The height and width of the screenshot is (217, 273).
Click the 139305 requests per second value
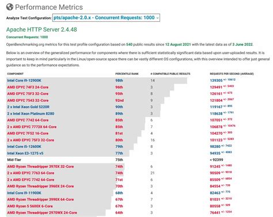point(216,81)
